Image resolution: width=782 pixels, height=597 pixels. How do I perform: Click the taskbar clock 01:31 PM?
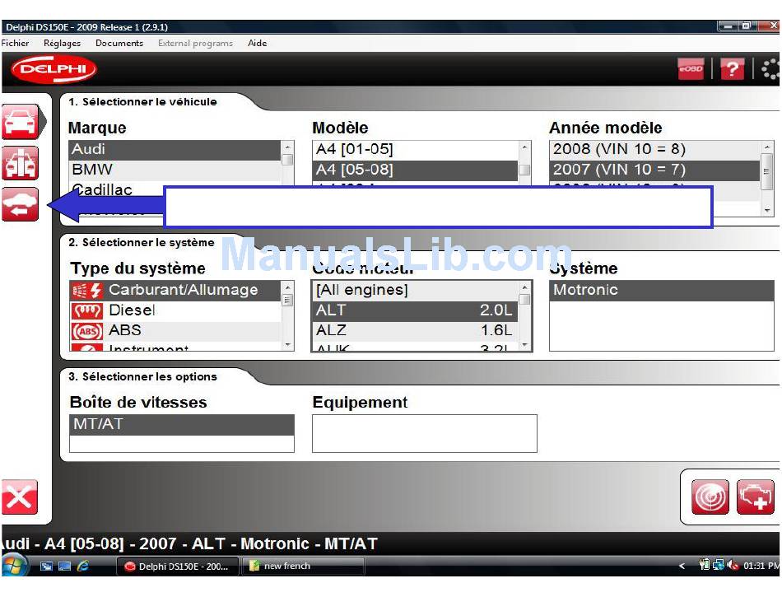[761, 566]
